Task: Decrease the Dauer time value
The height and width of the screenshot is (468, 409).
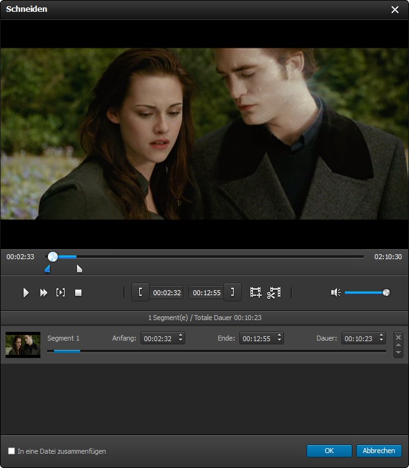Action: 381,341
